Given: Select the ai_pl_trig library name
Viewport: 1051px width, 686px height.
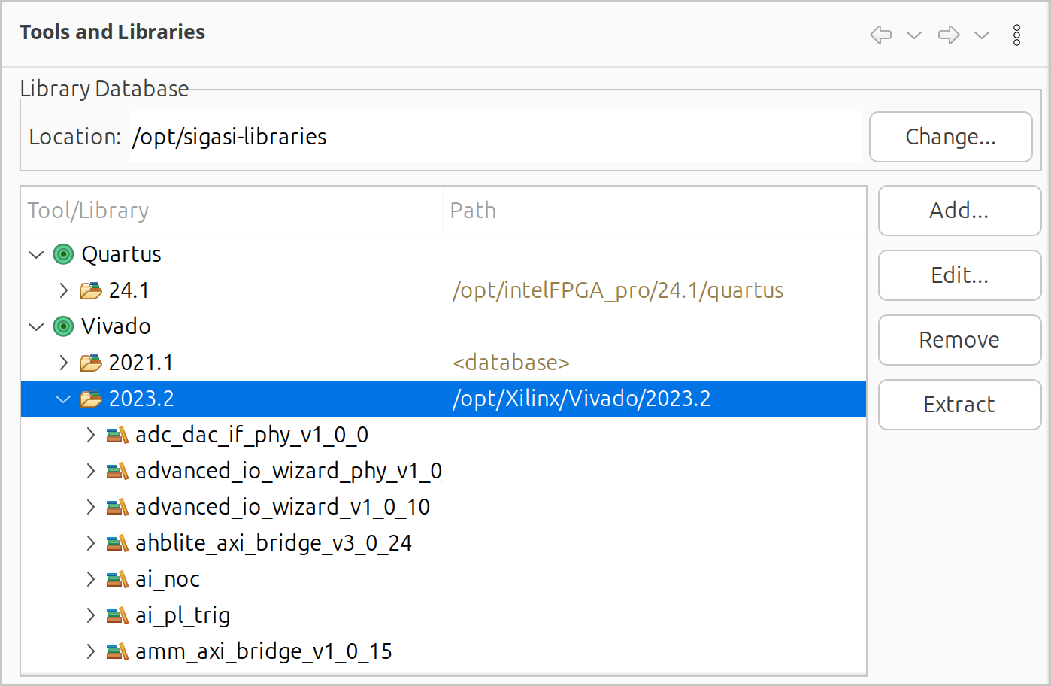Looking at the screenshot, I should click(183, 615).
